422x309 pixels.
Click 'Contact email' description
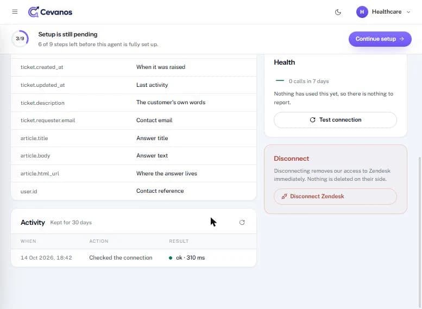coord(154,121)
